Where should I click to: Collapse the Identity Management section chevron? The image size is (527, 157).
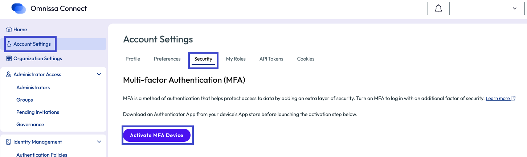99,142
